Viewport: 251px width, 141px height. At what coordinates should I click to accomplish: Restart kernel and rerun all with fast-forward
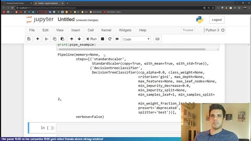117,39
